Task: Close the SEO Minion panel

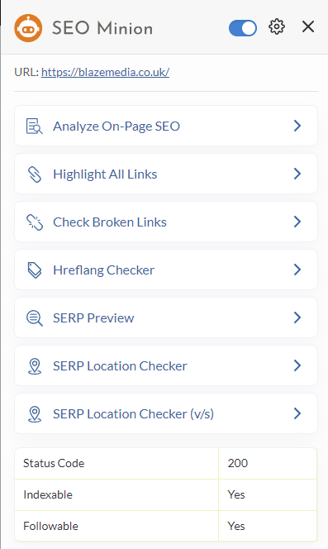Action: coord(308,26)
